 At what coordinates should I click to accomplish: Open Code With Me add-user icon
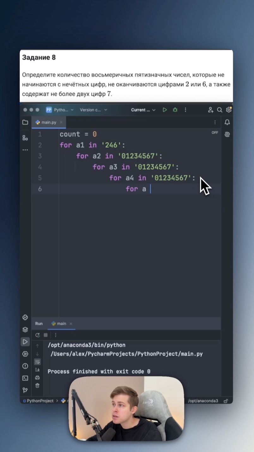211,110
